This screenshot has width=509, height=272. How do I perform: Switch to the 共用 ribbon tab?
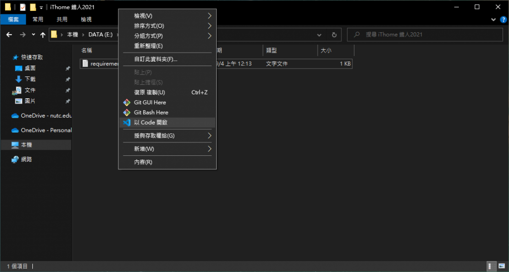click(62, 19)
